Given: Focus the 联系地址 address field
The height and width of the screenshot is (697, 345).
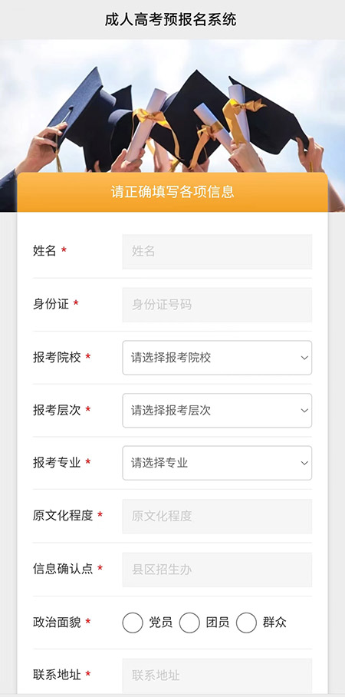Looking at the screenshot, I should (217, 676).
